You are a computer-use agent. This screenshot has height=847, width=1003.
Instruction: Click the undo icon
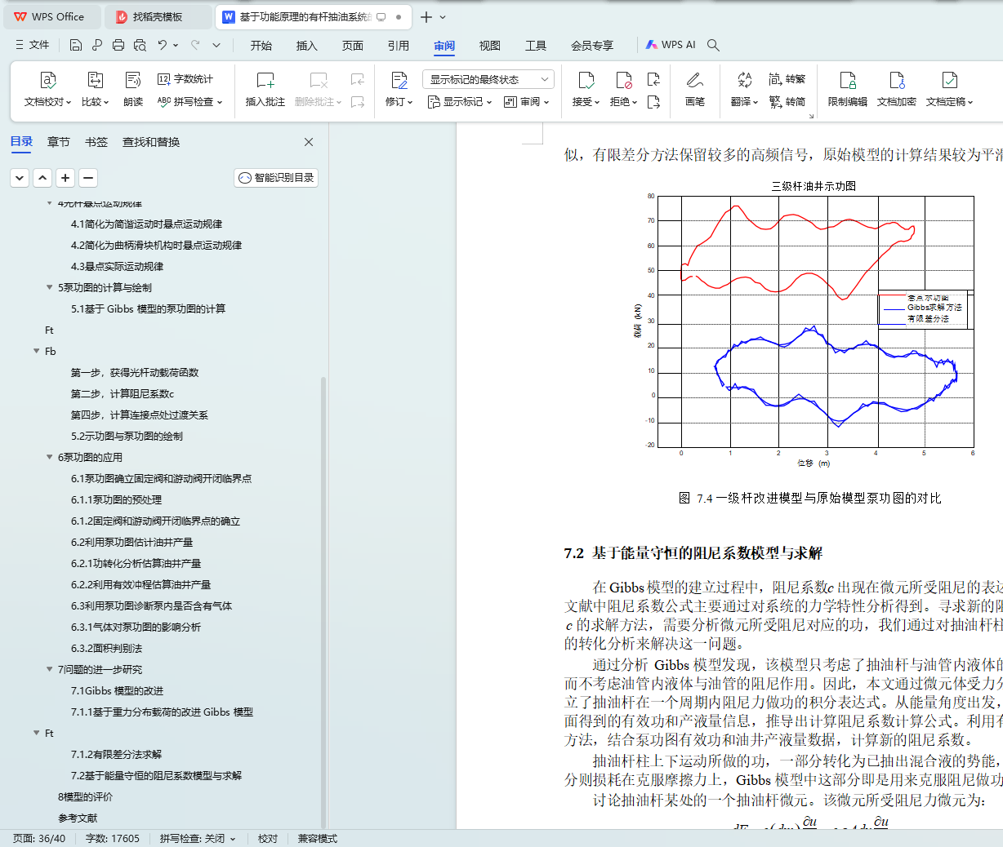coord(163,45)
